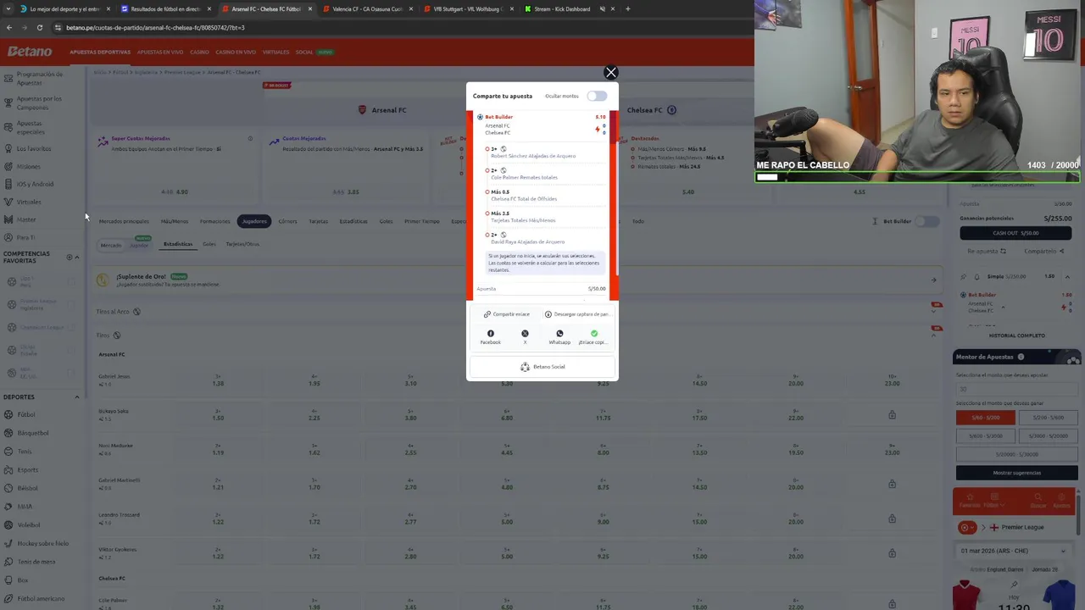Share bet on X
The height and width of the screenshot is (610, 1085).
click(x=525, y=336)
